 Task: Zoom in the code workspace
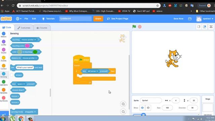click(x=123, y=104)
